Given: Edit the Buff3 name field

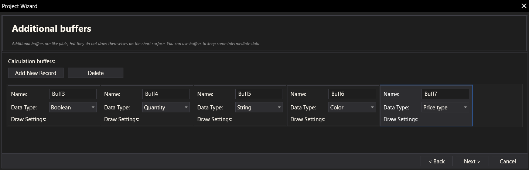Looking at the screenshot, I should click(x=73, y=94).
